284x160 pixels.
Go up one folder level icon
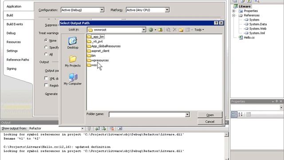160,30
